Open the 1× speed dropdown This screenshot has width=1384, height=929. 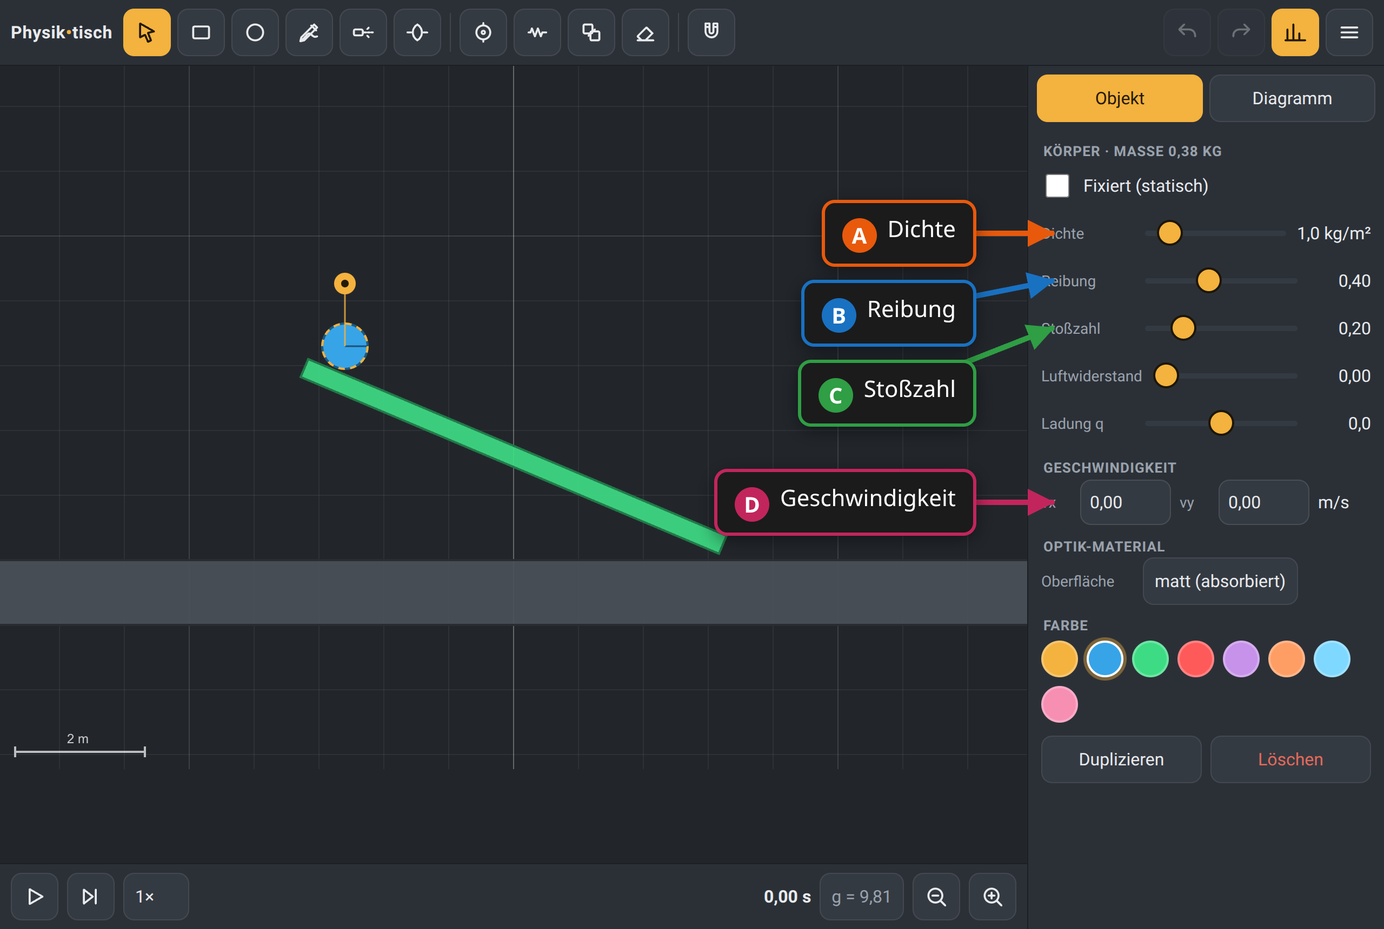[x=156, y=897]
